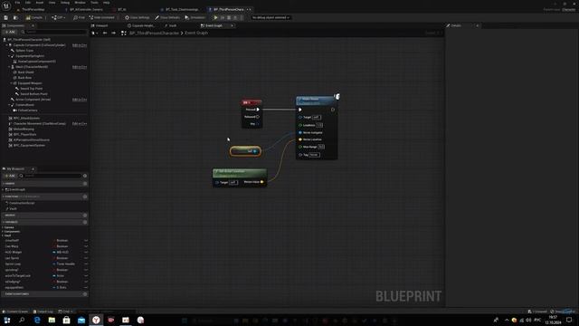Toggle visibility eye for HUD Widget variable
The image size is (579, 326).
[x=86, y=252]
